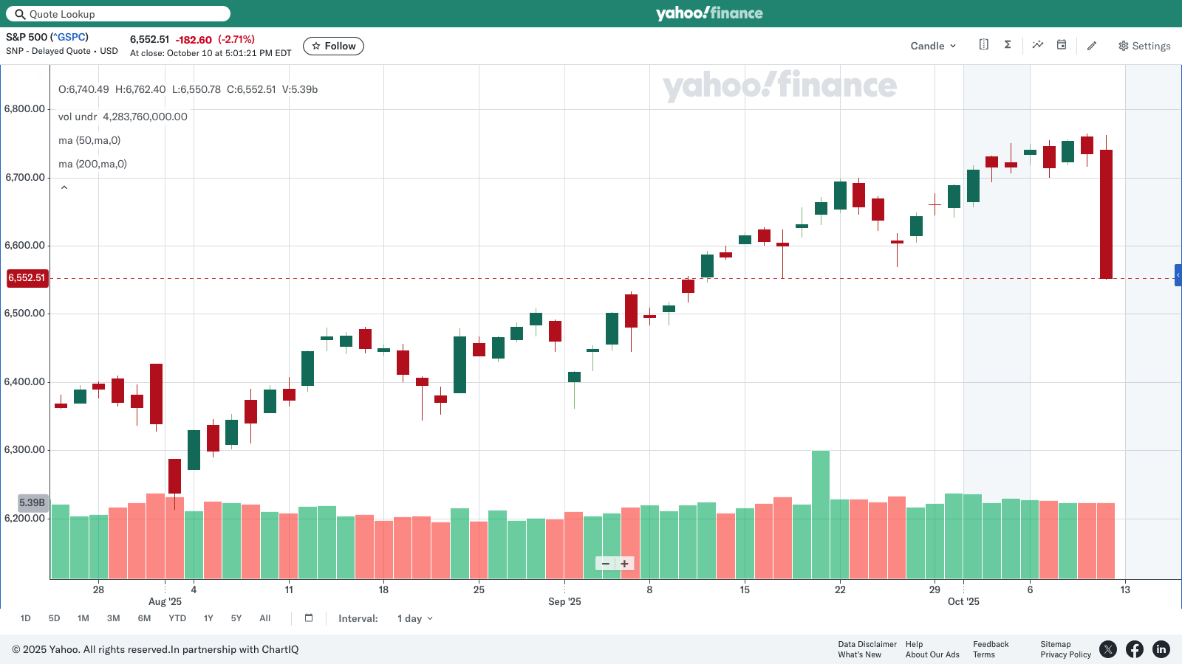
Task: Follow the S&P 500 index
Action: point(333,46)
